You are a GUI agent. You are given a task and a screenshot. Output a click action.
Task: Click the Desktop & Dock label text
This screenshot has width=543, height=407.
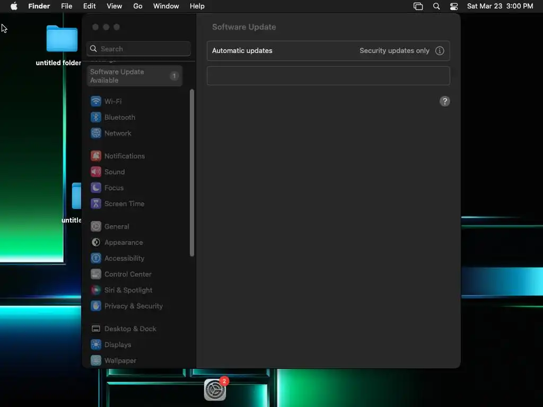click(130, 329)
